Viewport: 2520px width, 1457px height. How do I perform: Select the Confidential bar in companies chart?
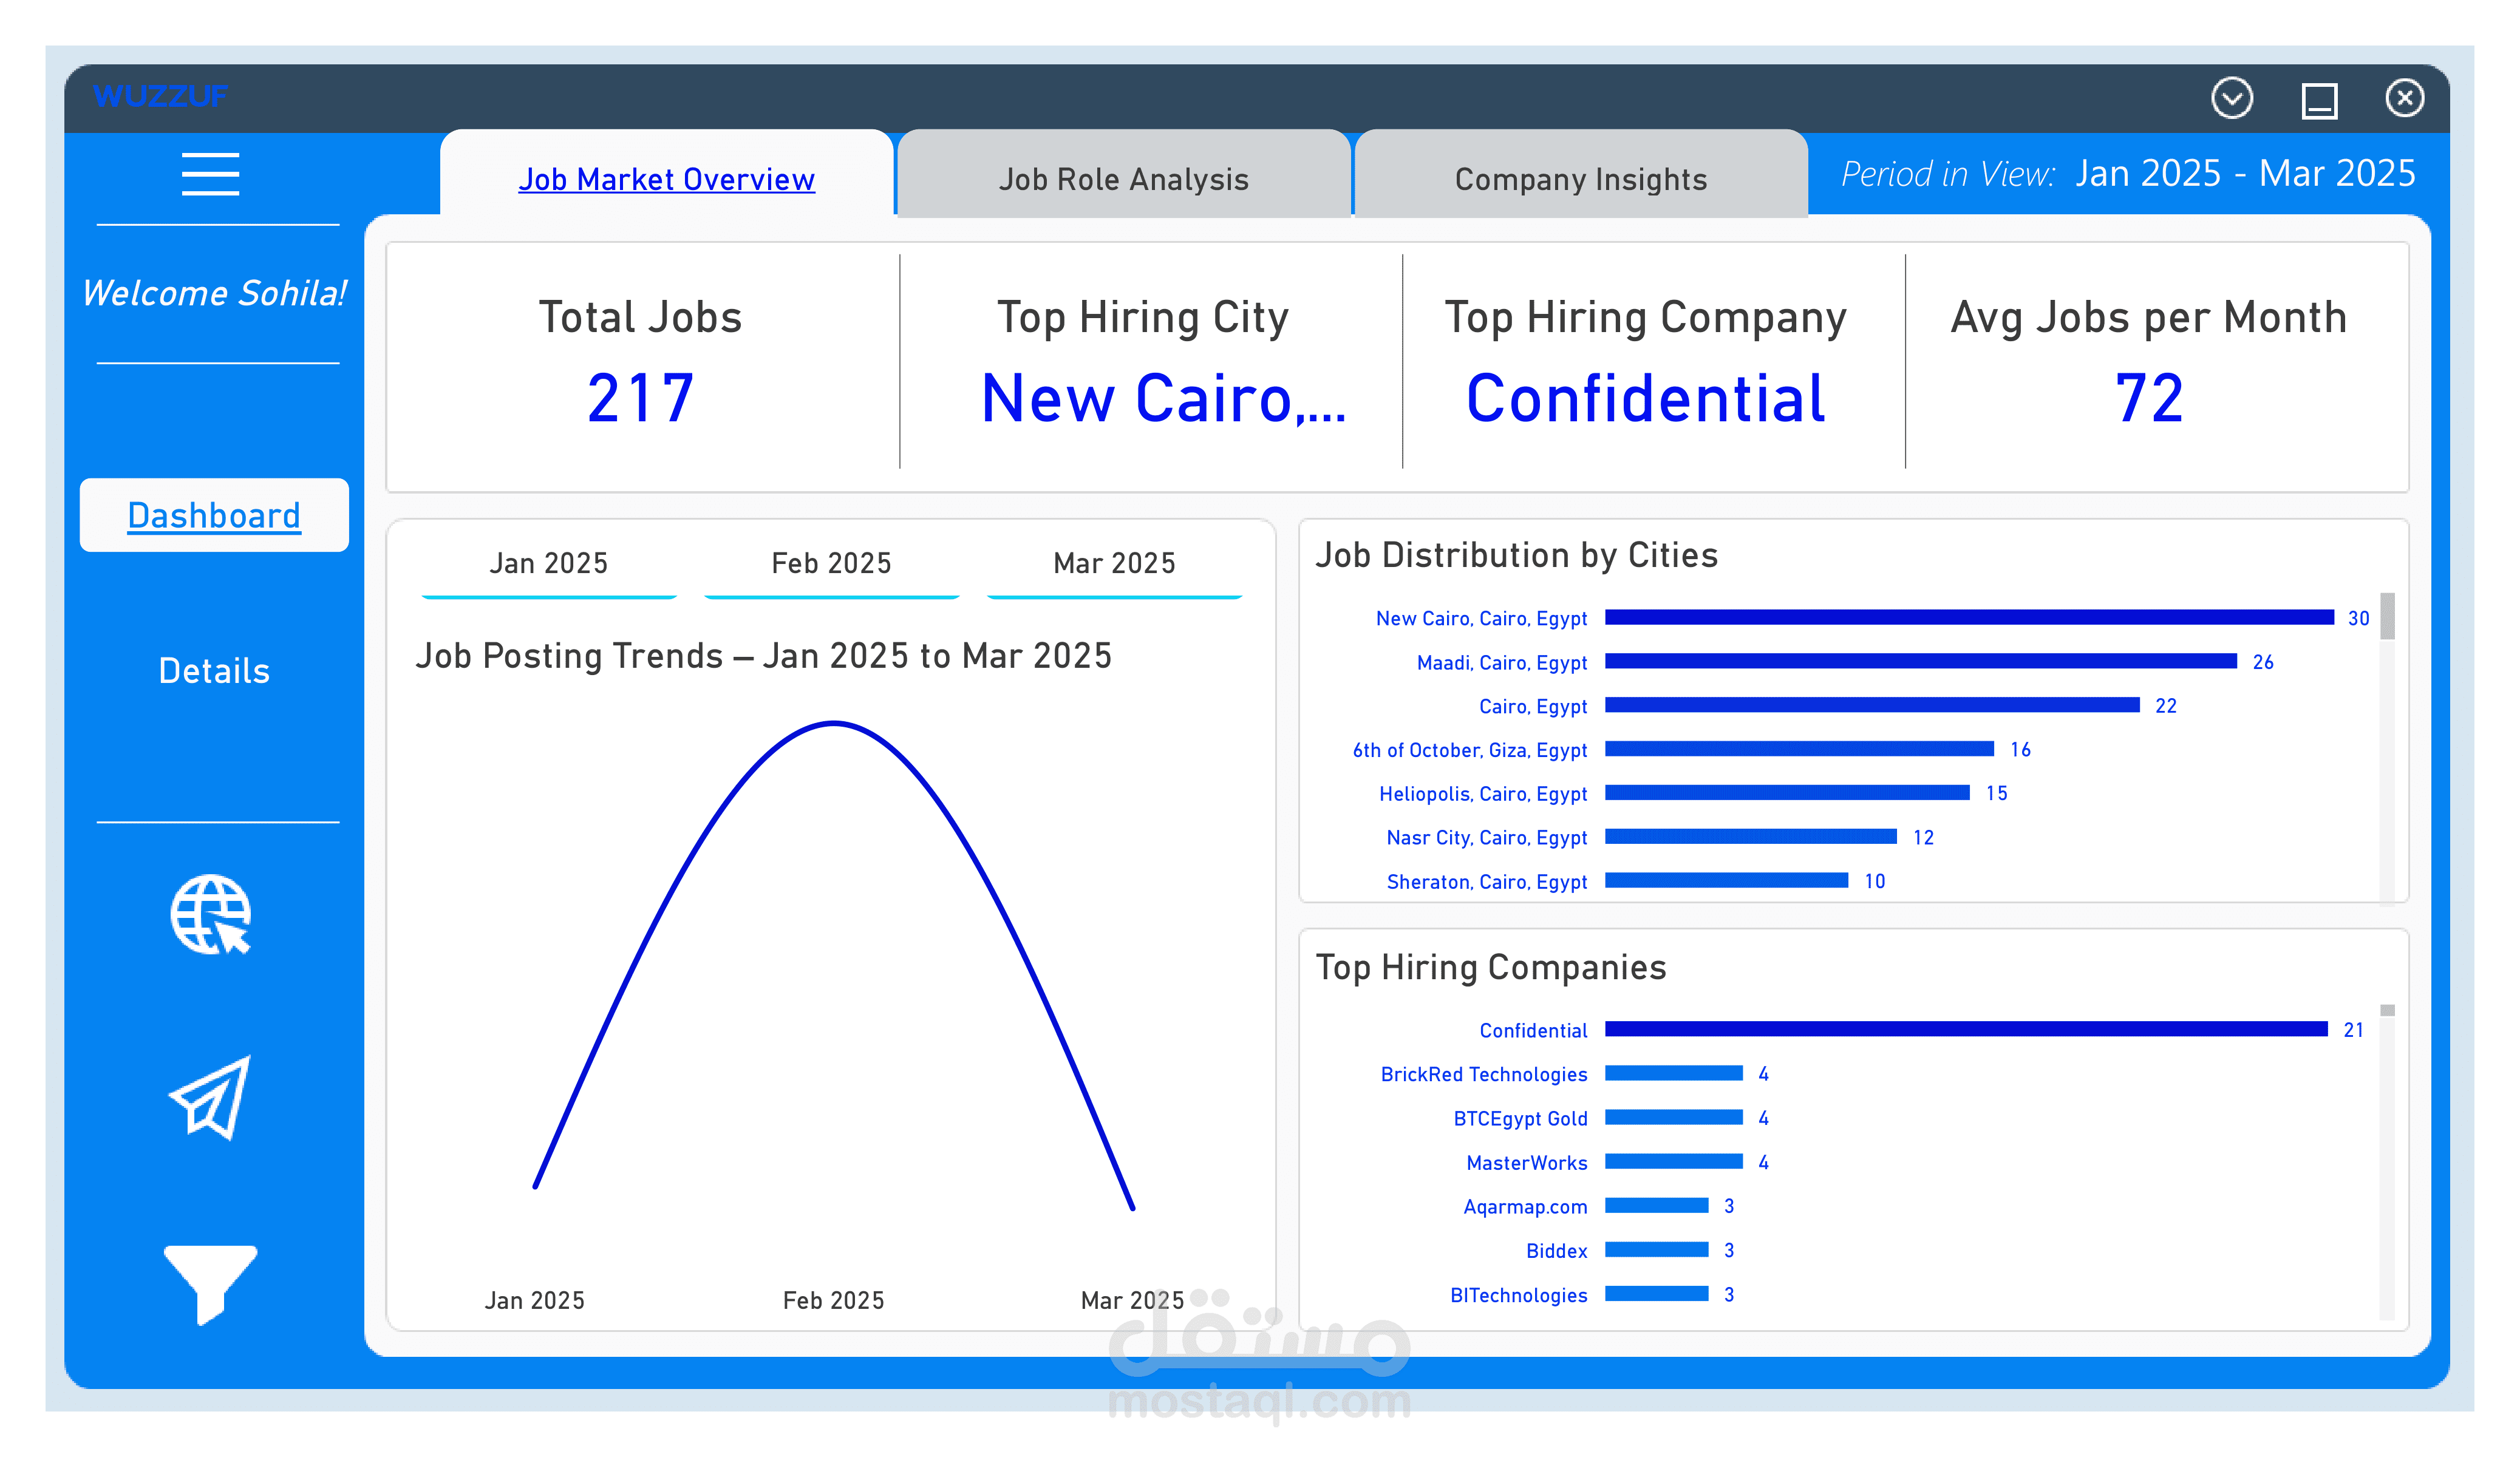[1965, 1029]
